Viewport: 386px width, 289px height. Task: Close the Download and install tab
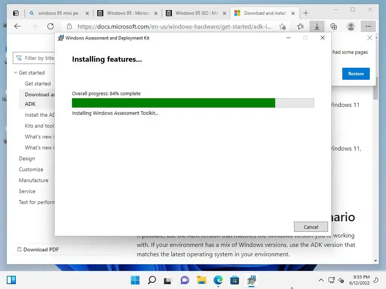pos(293,13)
